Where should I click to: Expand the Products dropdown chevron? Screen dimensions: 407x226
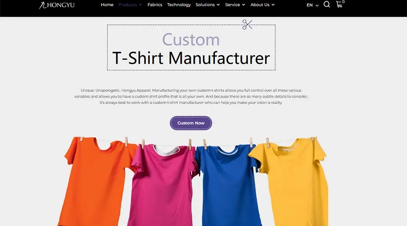(x=141, y=5)
